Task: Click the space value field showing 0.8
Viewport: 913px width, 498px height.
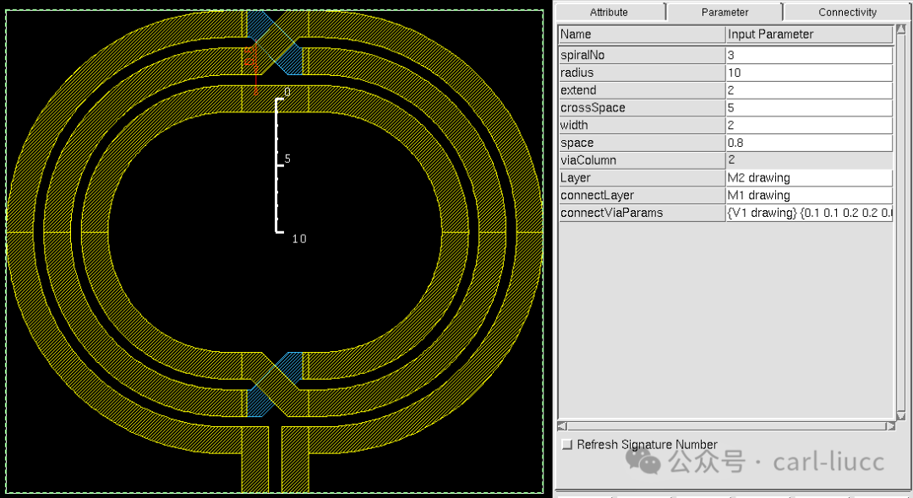Action: (809, 143)
